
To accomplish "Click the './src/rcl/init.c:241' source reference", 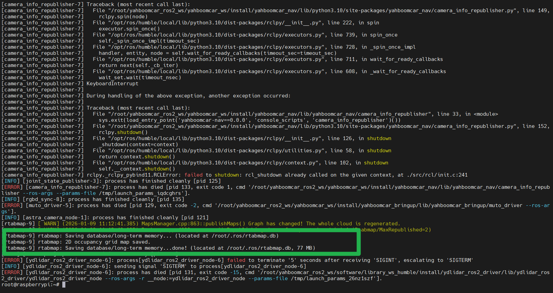I will tap(437, 175).
